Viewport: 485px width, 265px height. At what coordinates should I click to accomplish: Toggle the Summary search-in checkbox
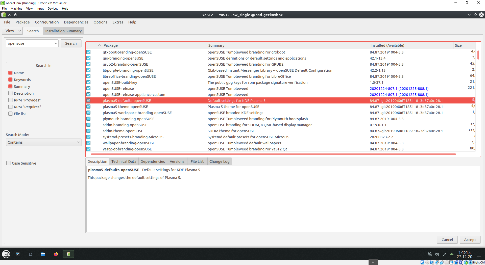[10, 86]
